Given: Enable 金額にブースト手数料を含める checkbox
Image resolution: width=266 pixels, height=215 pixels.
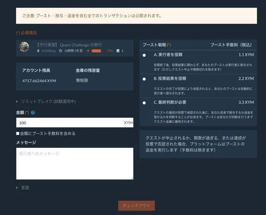Looking at the screenshot, I should coord(18,133).
